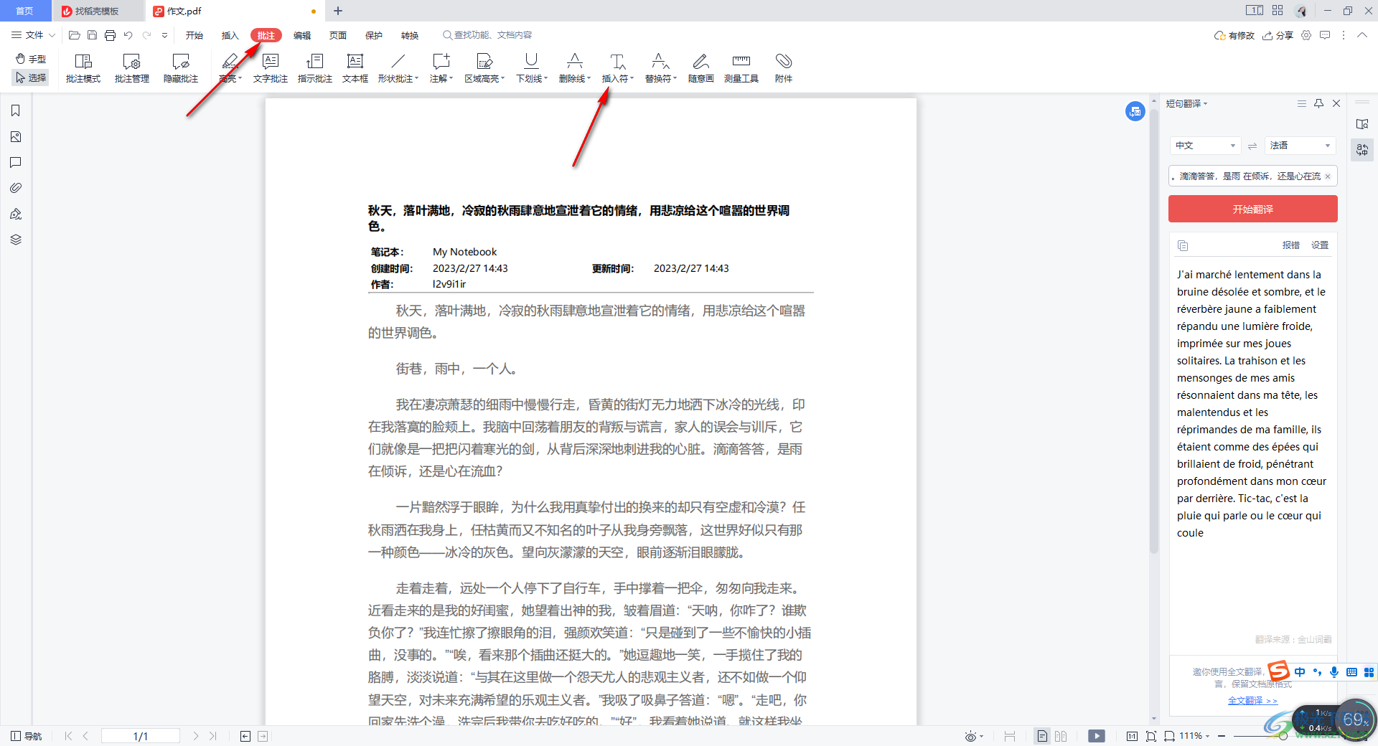The image size is (1378, 746).
Task: Select the 指示批注 callout annotation tool
Action: tap(315, 68)
